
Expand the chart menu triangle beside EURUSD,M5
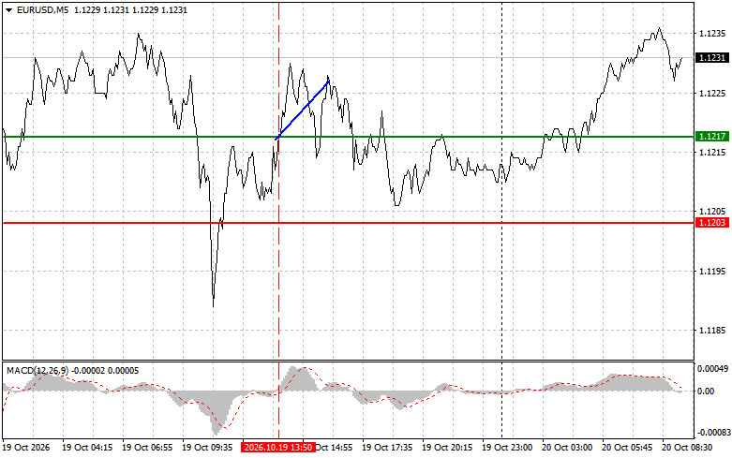click(x=8, y=9)
